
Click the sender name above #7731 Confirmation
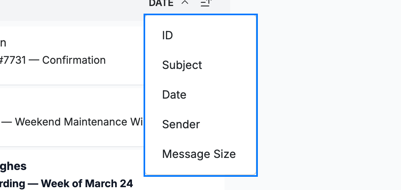(x=3, y=43)
